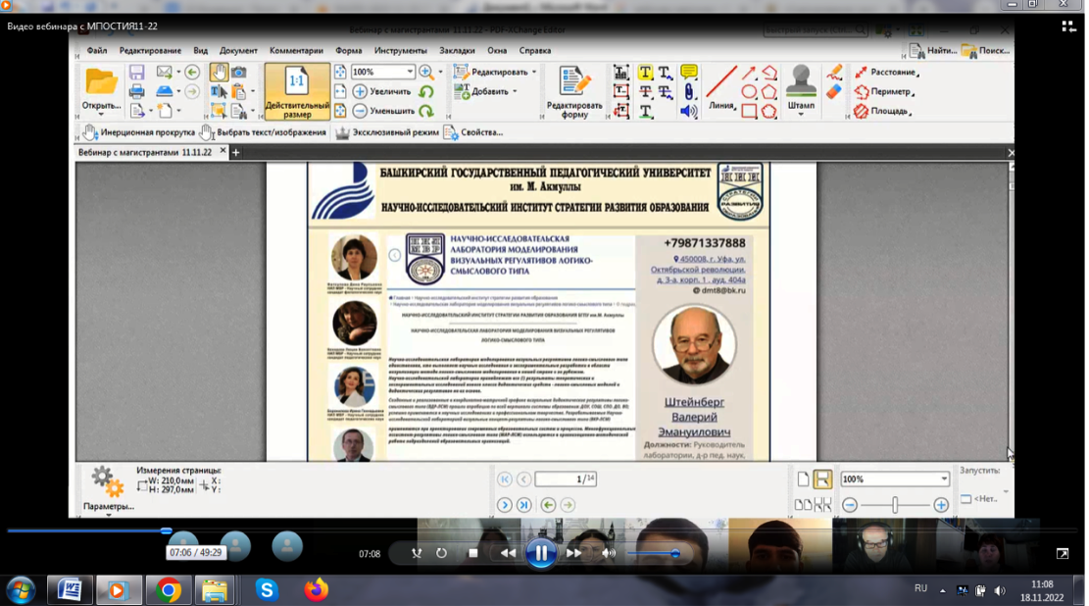Viewport: 1089px width, 606px height.
Task: Select the Line drawing tool
Action: pyautogui.click(x=721, y=82)
